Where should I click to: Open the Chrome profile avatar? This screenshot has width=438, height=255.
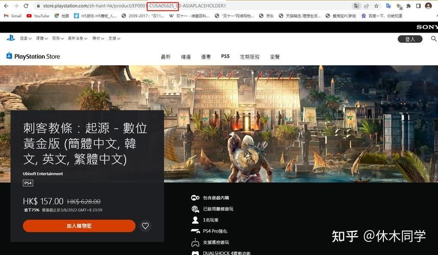coord(428,6)
